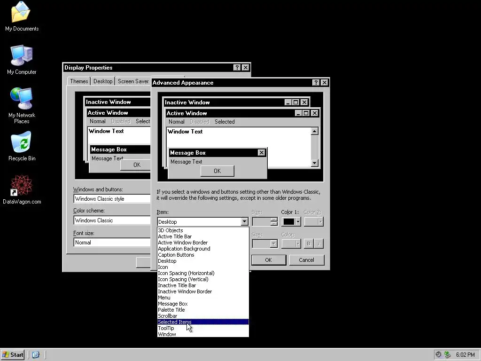Image resolution: width=481 pixels, height=361 pixels.
Task: Close the Display Properties dialog
Action: pos(245,68)
